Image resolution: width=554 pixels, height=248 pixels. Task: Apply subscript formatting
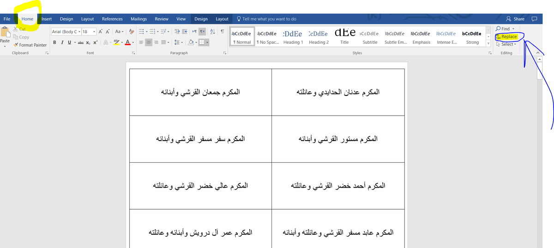pyautogui.click(x=88, y=42)
